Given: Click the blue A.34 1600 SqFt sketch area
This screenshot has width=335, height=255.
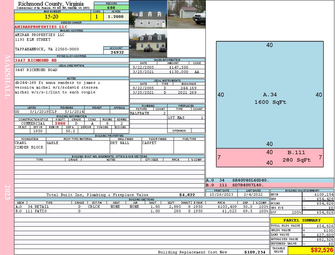Looking at the screenshot, I should tap(270, 95).
